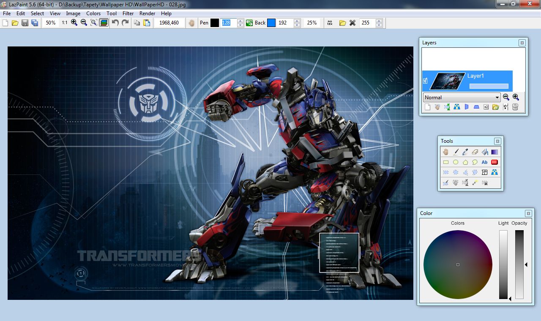Toggle the Layer1 visibility checkbox
Viewport: 541px width, 321px height.
click(x=426, y=81)
